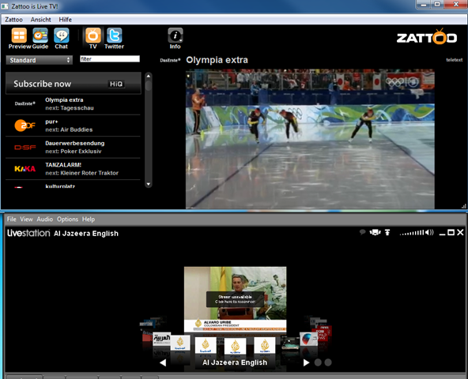Maximize the Livestation player
This screenshot has height=379, width=468.
click(x=451, y=232)
